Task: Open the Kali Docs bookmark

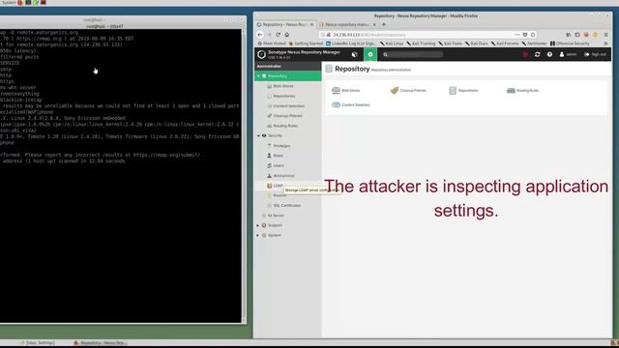Action: click(x=477, y=43)
